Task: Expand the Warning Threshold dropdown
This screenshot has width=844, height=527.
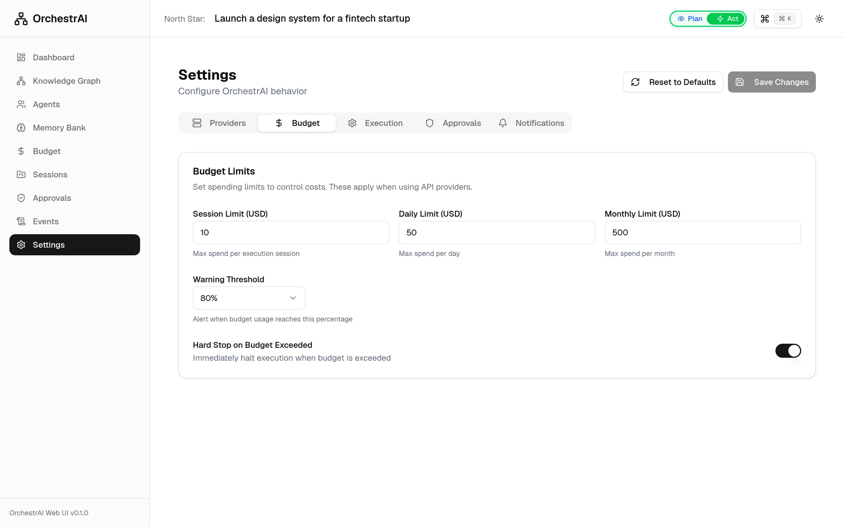Action: [249, 298]
